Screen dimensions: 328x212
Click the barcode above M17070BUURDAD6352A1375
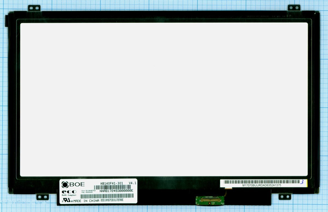click(x=260, y=181)
